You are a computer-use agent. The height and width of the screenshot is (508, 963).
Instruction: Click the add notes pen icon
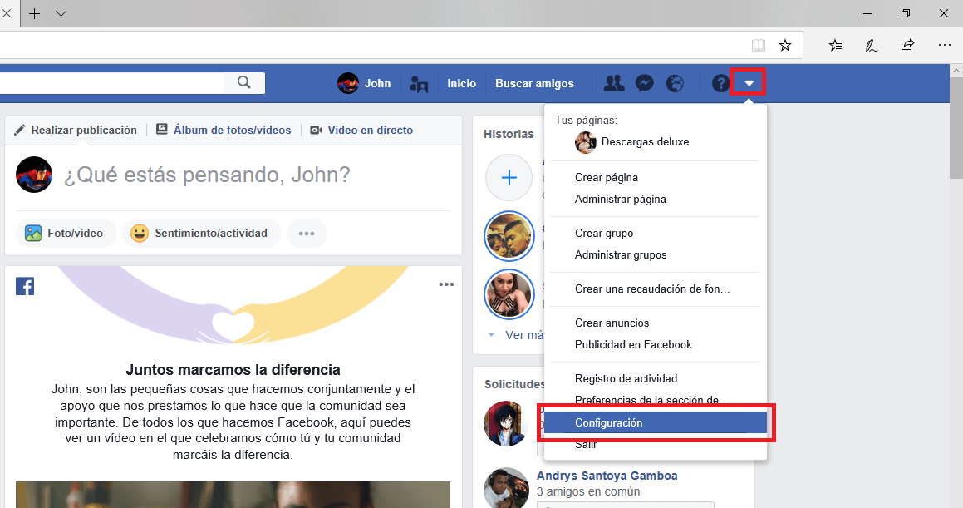pyautogui.click(x=871, y=45)
